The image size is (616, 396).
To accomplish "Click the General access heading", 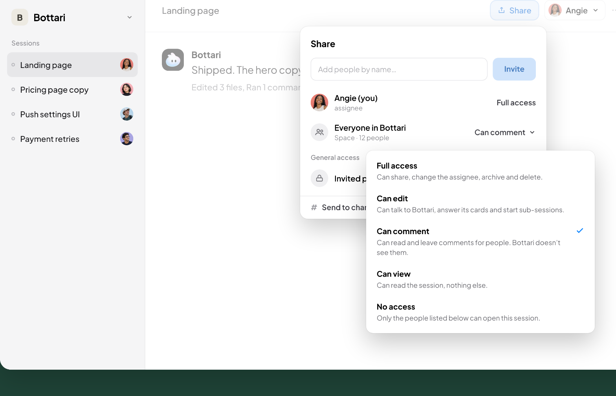I will coord(335,158).
